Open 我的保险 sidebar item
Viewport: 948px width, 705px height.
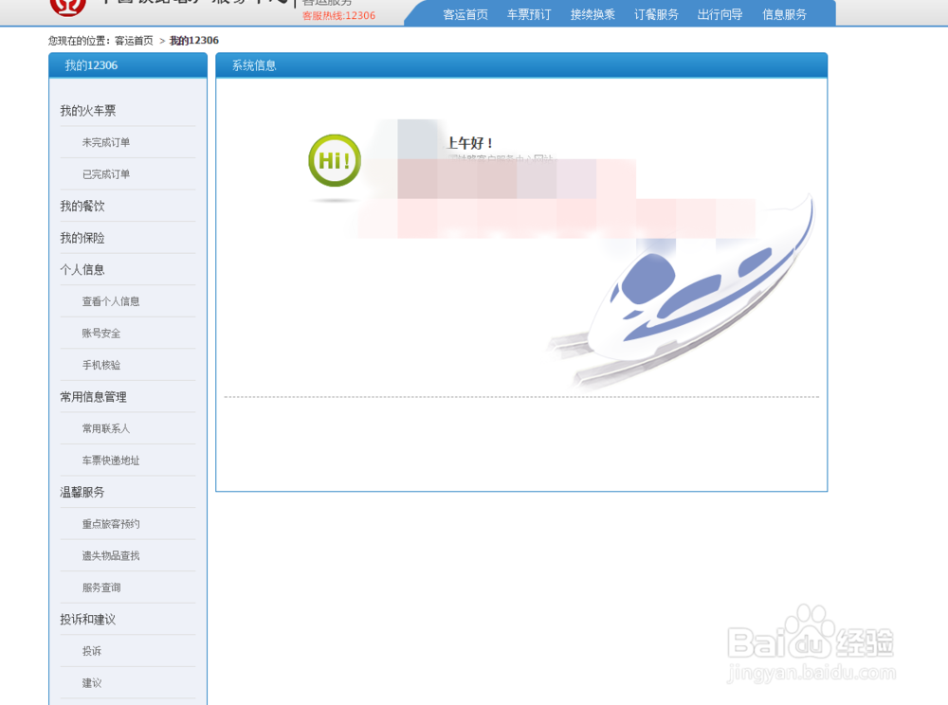click(x=82, y=238)
